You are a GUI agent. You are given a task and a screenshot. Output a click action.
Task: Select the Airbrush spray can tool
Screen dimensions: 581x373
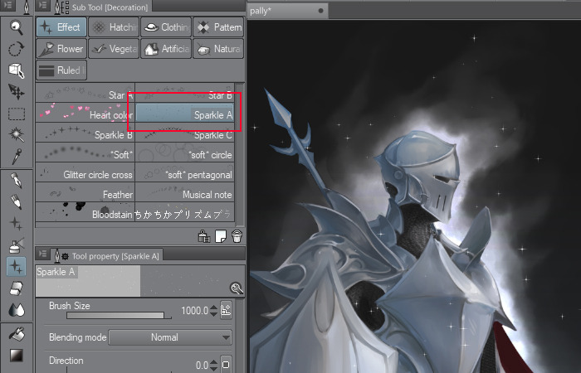17,245
